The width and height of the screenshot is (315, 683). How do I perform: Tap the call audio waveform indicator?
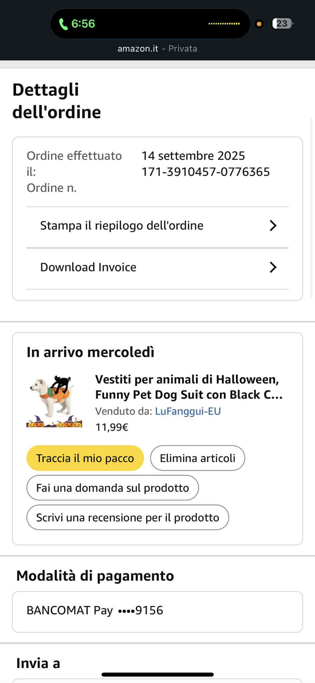point(224,24)
